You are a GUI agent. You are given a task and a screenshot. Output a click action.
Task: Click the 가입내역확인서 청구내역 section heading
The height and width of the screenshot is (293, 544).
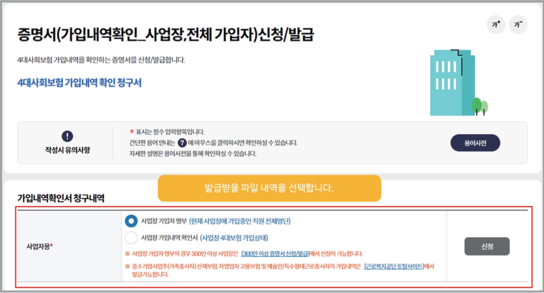tap(61, 198)
